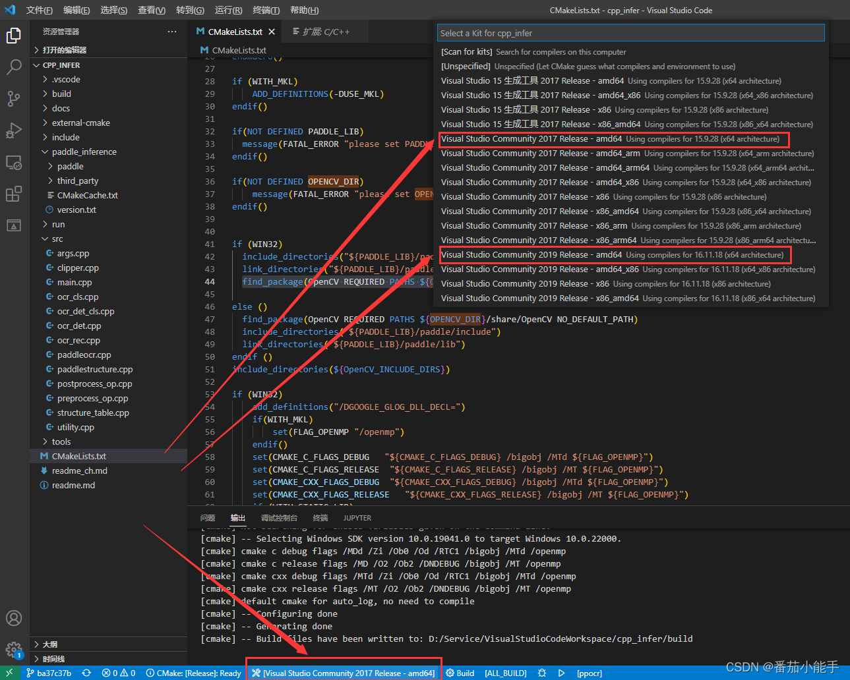Expand the .vscode folder
This screenshot has width=850, height=680.
point(109,79)
